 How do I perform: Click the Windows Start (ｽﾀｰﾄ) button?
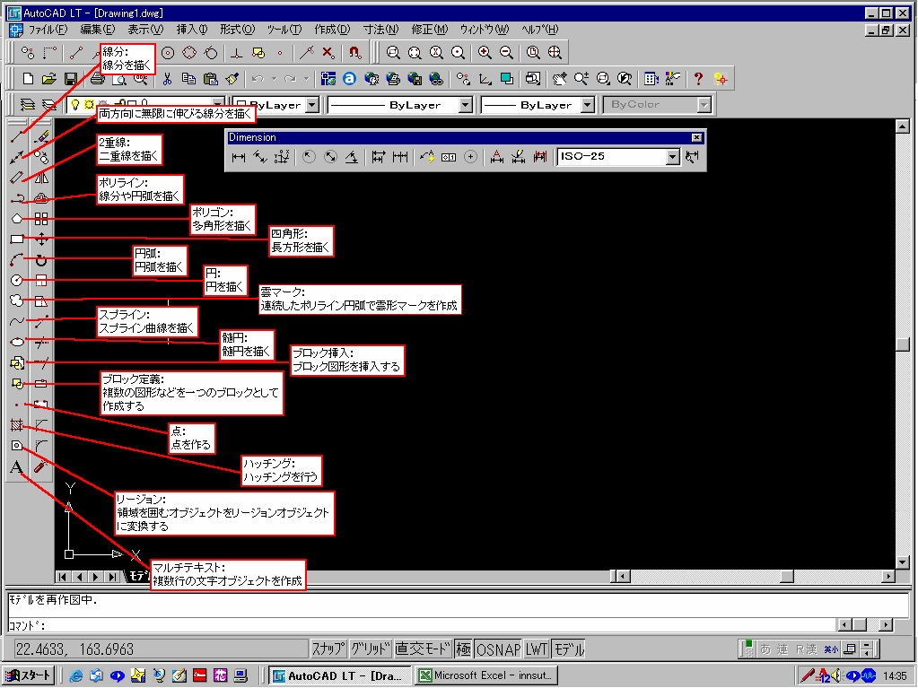[30, 675]
